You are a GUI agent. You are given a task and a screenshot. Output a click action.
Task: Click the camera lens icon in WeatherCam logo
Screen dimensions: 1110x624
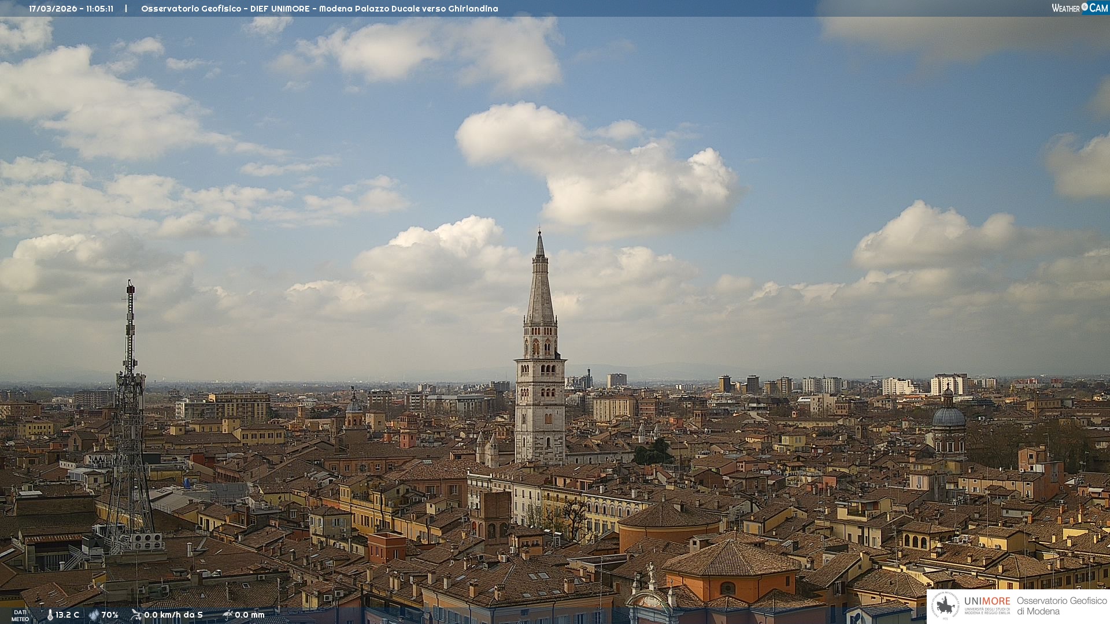tap(1085, 7)
